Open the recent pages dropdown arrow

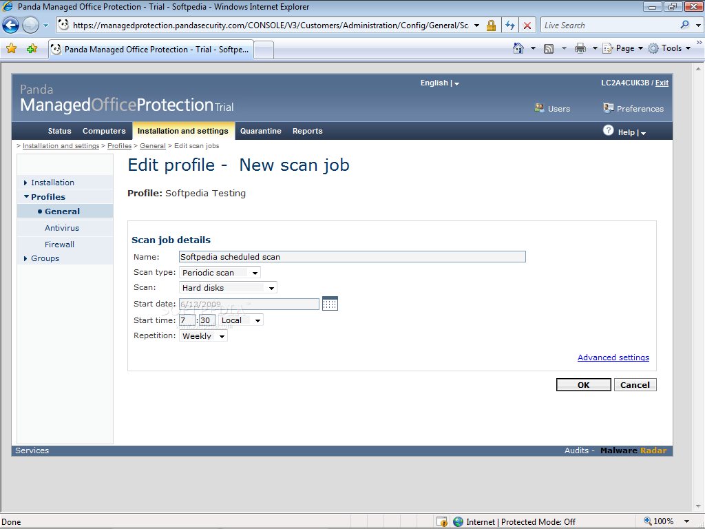(x=45, y=25)
